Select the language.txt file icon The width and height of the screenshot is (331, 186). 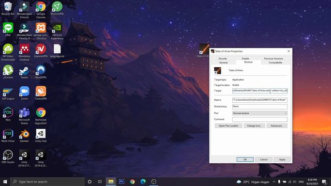click(x=57, y=51)
